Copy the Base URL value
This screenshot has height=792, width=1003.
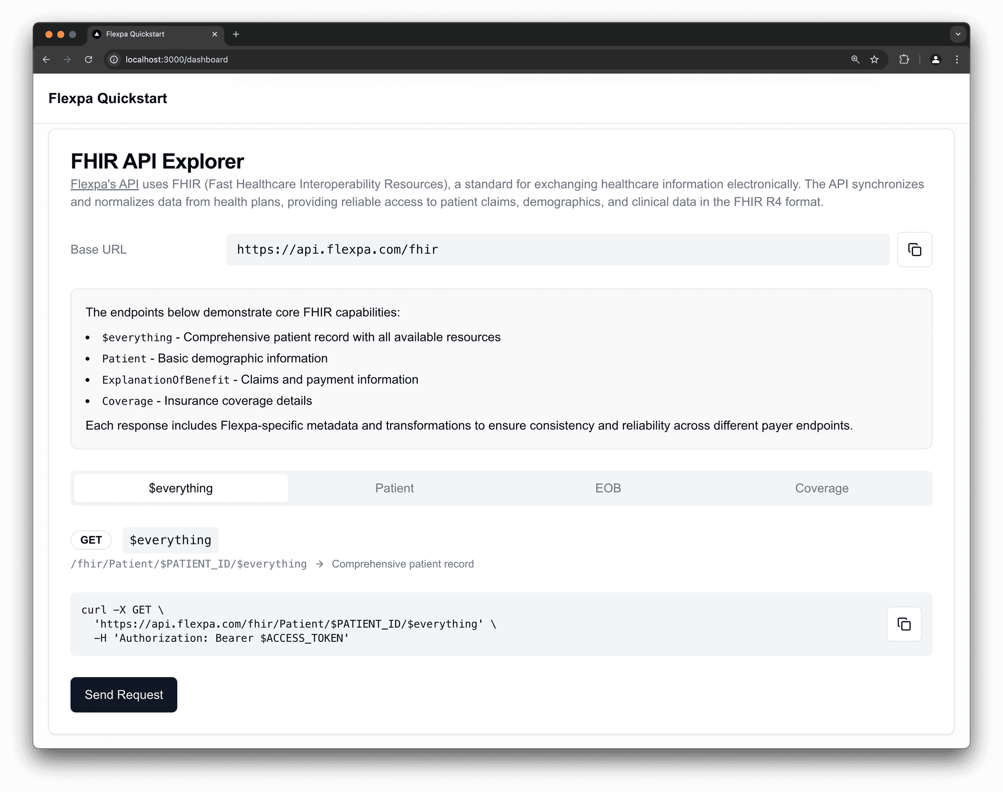coord(914,249)
